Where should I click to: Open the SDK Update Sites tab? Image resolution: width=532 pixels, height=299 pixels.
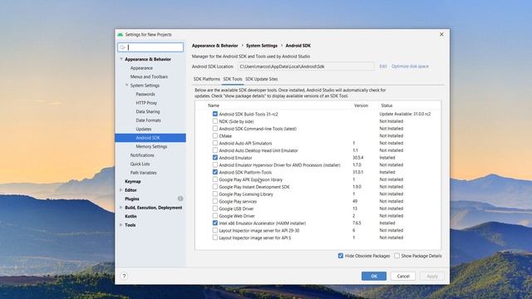click(262, 79)
